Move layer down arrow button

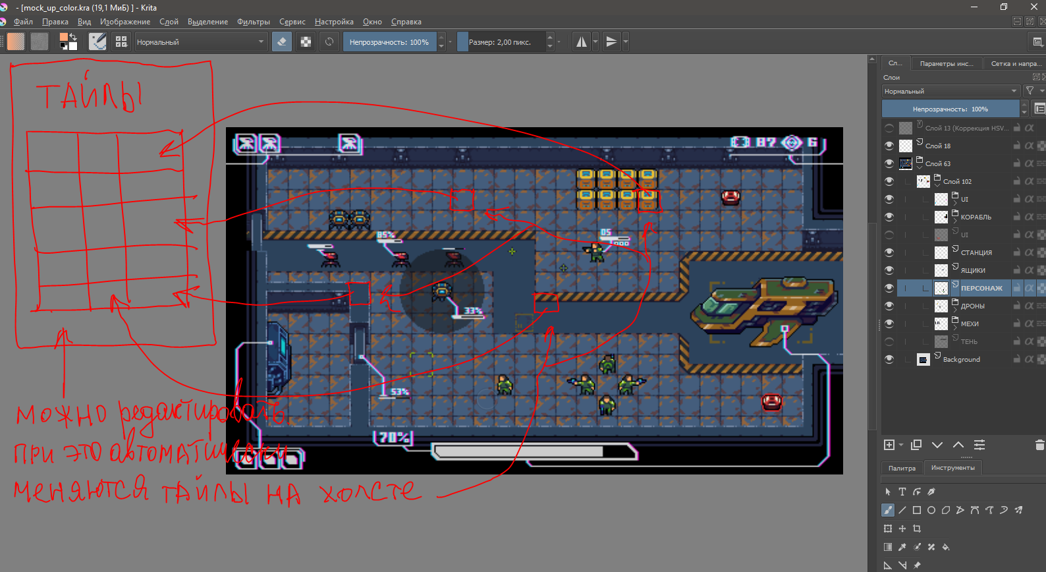(937, 445)
